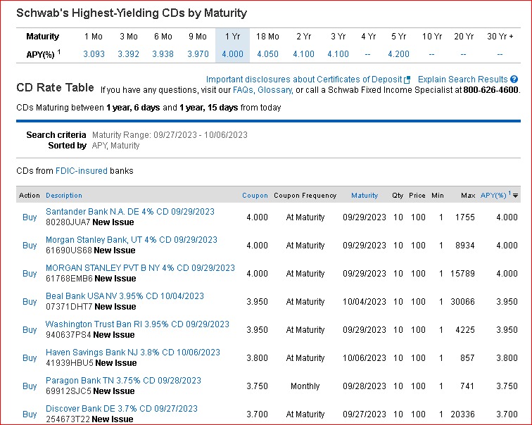Click maturity date 10/06/2023 in Haven row
The height and width of the screenshot is (425, 532).
tap(365, 358)
